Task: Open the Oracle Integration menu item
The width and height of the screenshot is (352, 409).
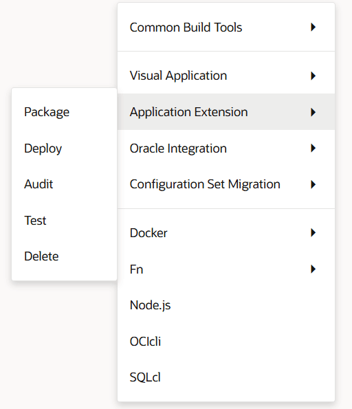Action: pos(226,148)
